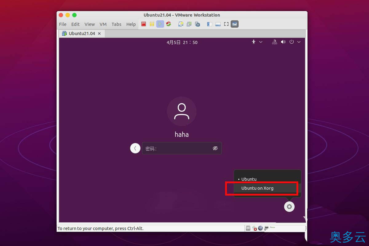The height and width of the screenshot is (246, 369).
Task: Open the system power menu chevron
Action: pyautogui.click(x=299, y=42)
